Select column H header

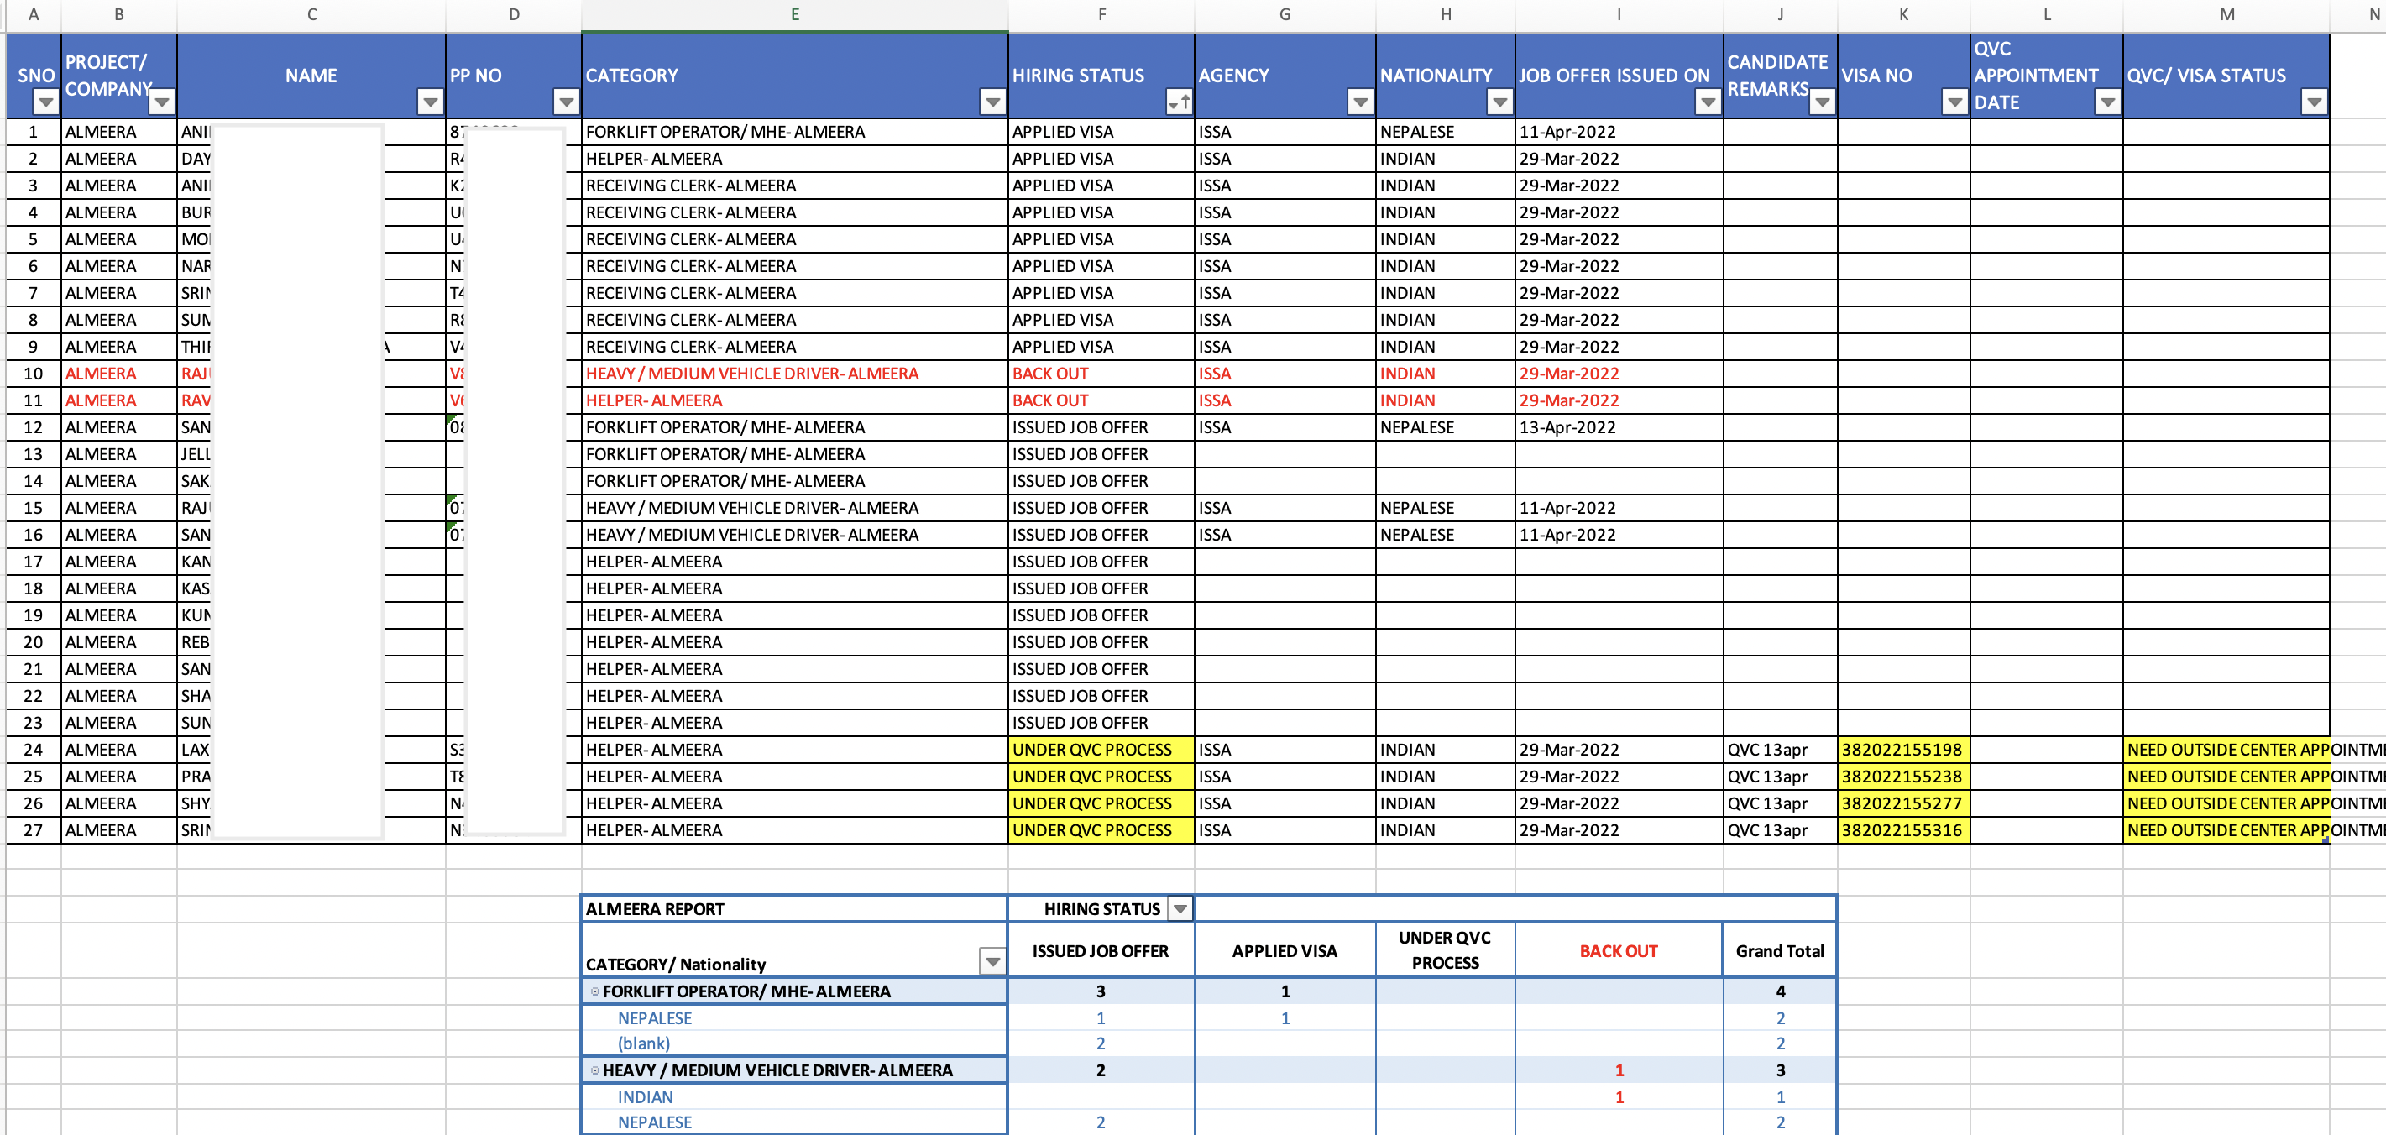1445,14
